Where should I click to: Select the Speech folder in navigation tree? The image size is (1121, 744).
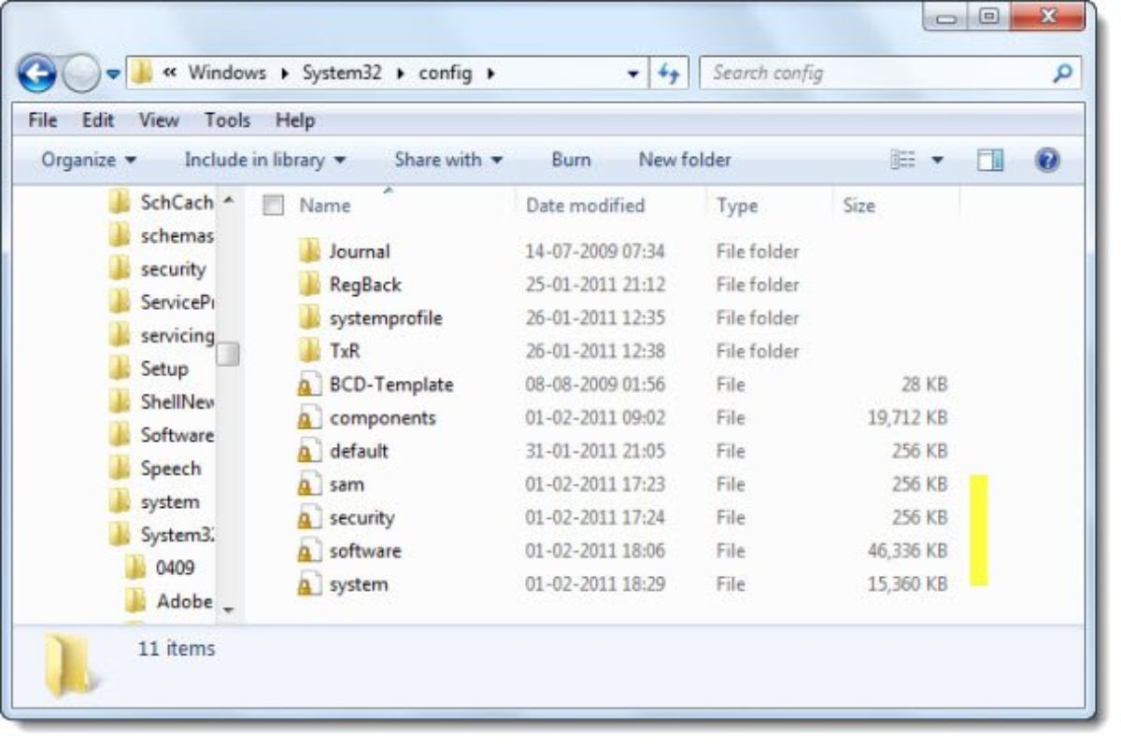(154, 469)
